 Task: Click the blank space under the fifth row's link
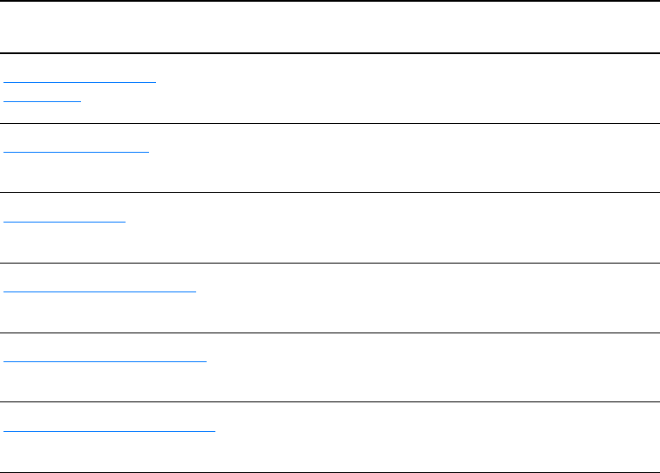tap(105, 384)
